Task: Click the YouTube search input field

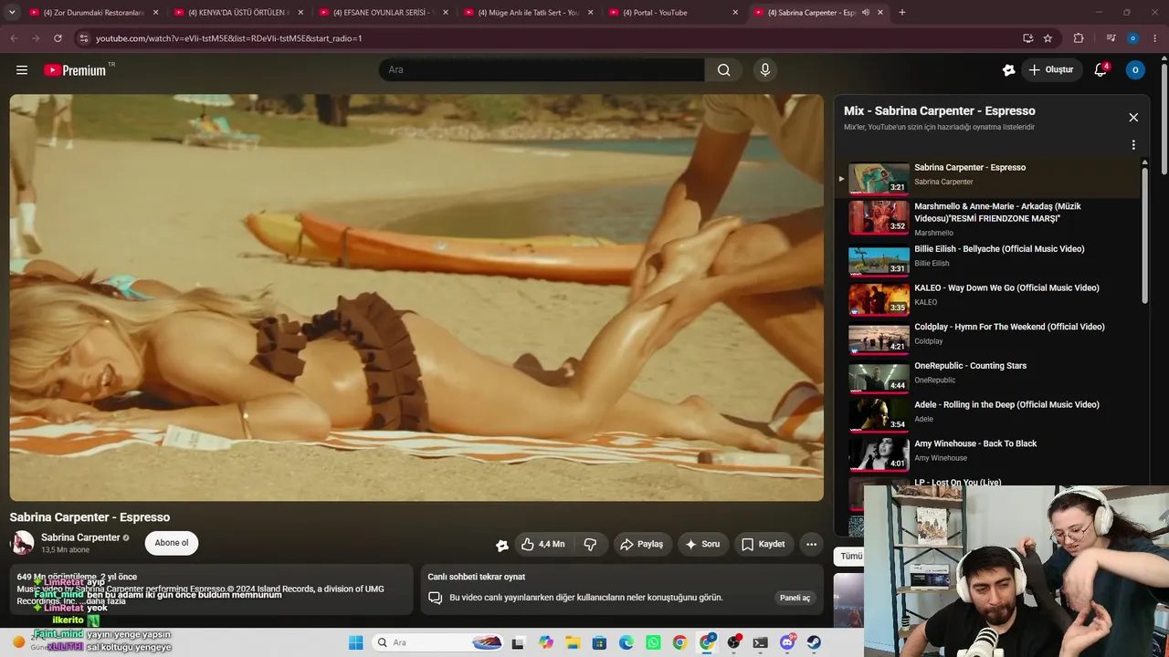Action: tap(542, 70)
